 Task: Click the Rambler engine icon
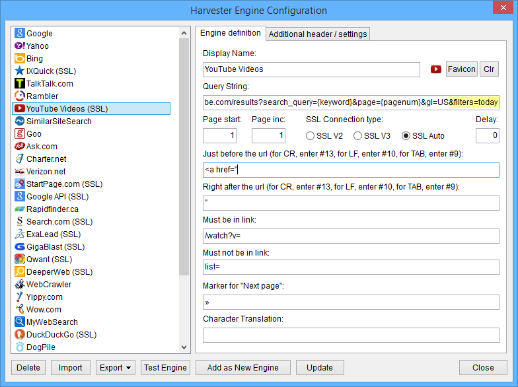click(20, 96)
